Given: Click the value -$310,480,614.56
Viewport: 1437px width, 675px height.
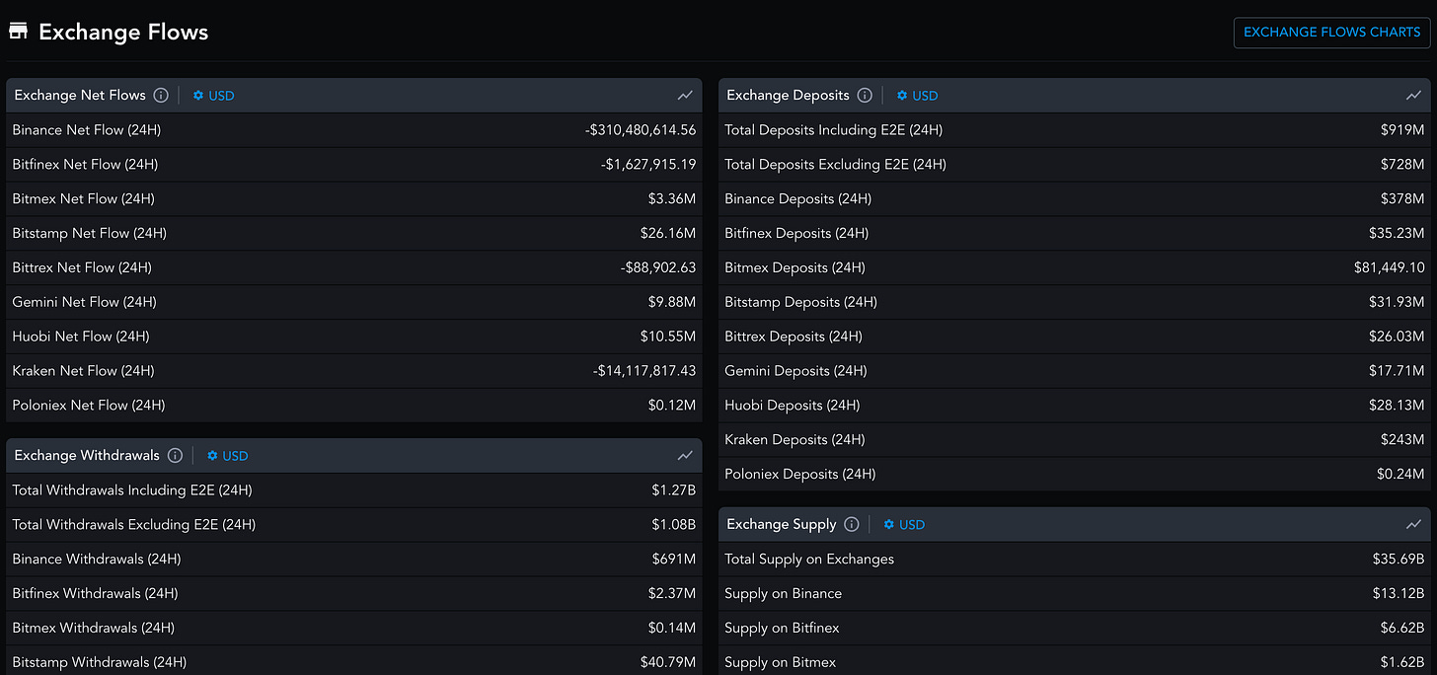Looking at the screenshot, I should [x=641, y=130].
